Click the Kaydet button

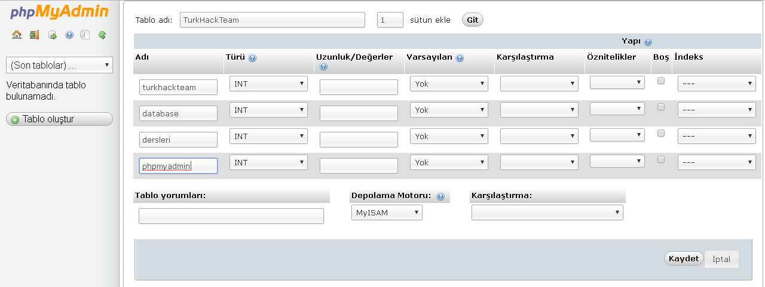684,259
